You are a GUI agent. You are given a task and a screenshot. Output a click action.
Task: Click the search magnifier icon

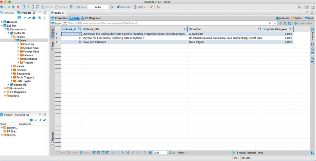299,7
